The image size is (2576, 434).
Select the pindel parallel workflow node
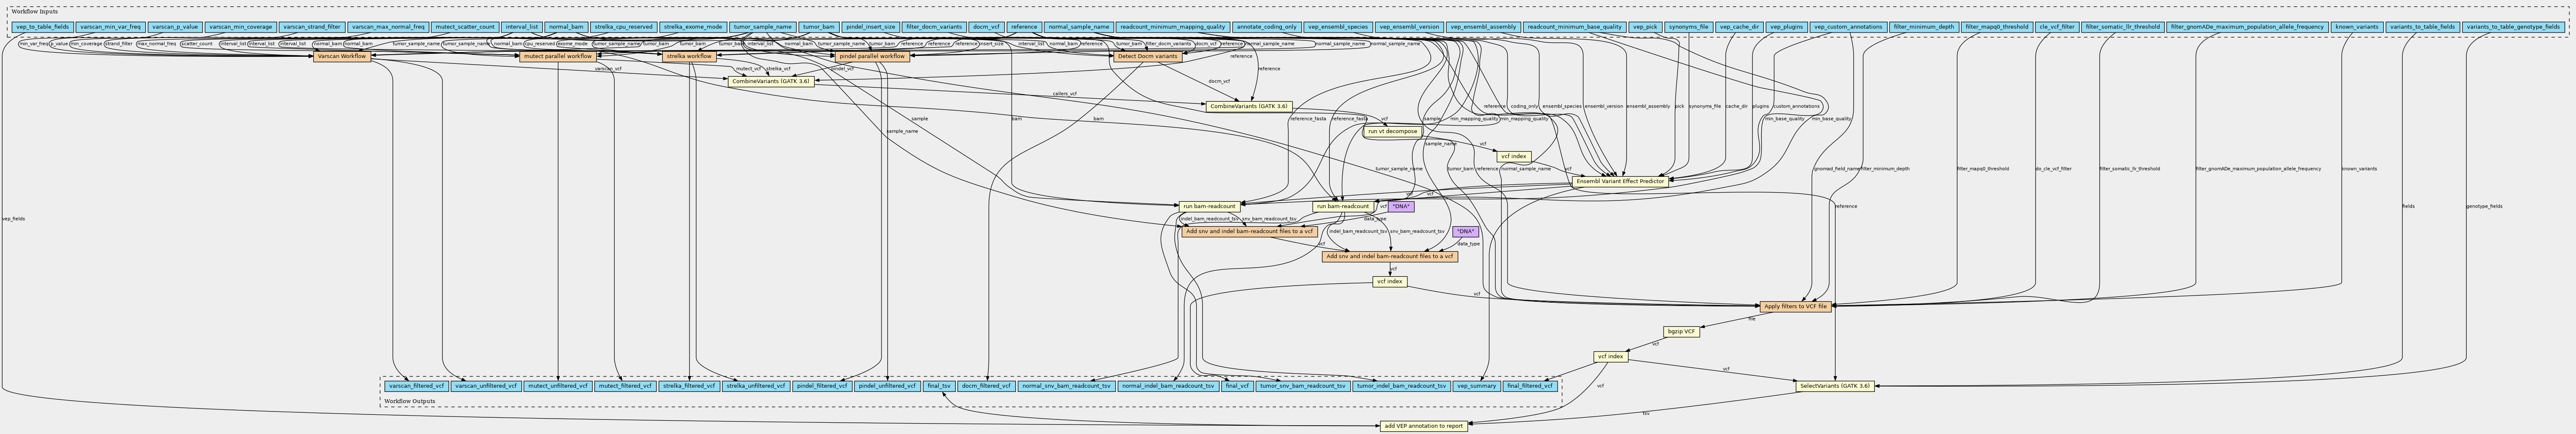[x=872, y=56]
